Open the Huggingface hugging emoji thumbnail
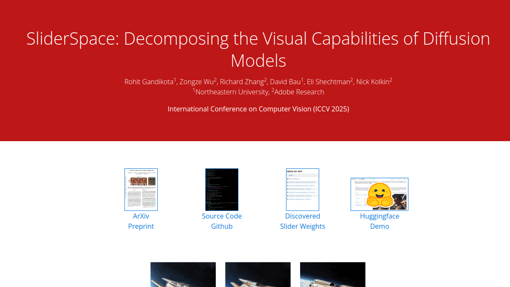The width and height of the screenshot is (510, 287). tap(380, 194)
